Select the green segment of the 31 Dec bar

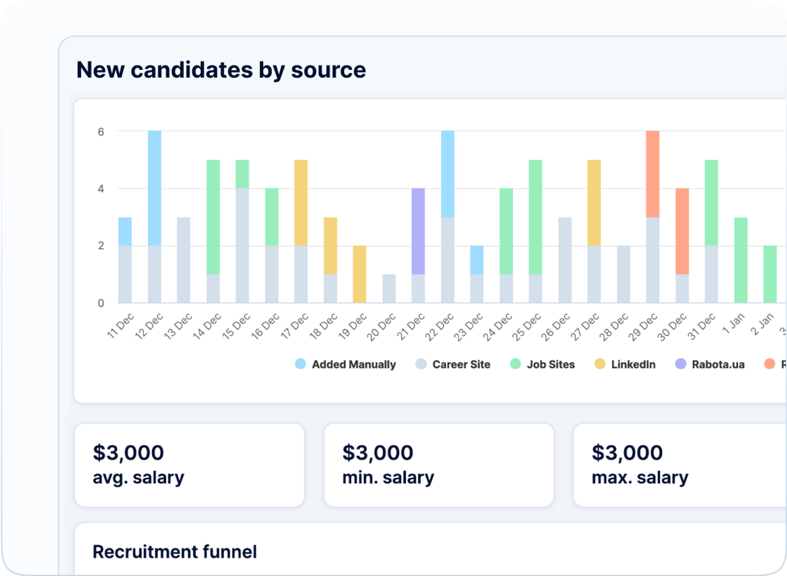click(711, 203)
